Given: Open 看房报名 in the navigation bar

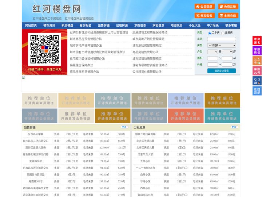Looking at the screenshot, I should pyautogui.click(x=86, y=26).
